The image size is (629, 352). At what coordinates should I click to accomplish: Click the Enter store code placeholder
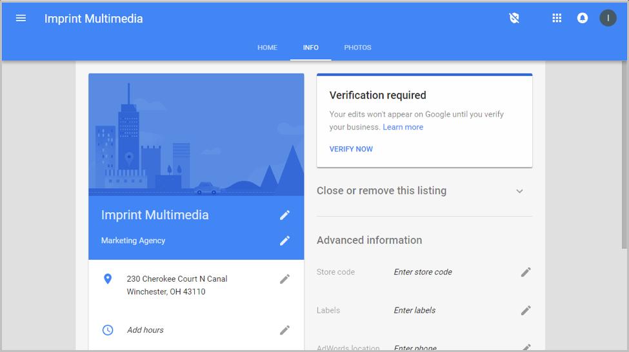[x=423, y=272]
